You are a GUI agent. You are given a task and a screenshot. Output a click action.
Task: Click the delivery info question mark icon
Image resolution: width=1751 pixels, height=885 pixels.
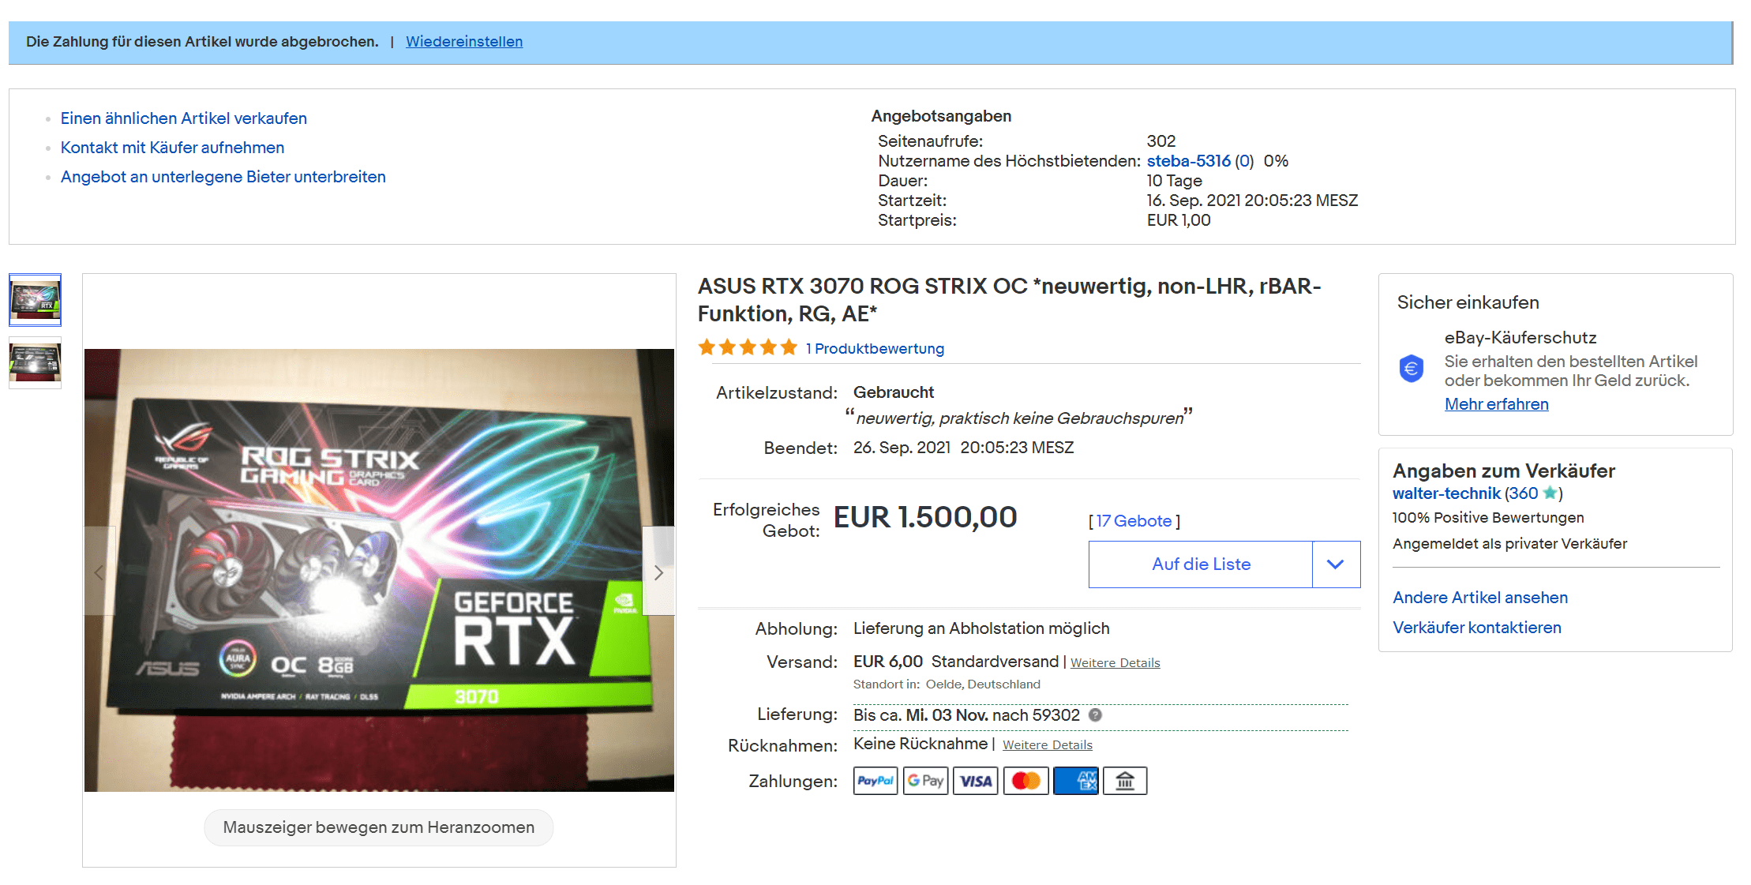(x=1095, y=715)
